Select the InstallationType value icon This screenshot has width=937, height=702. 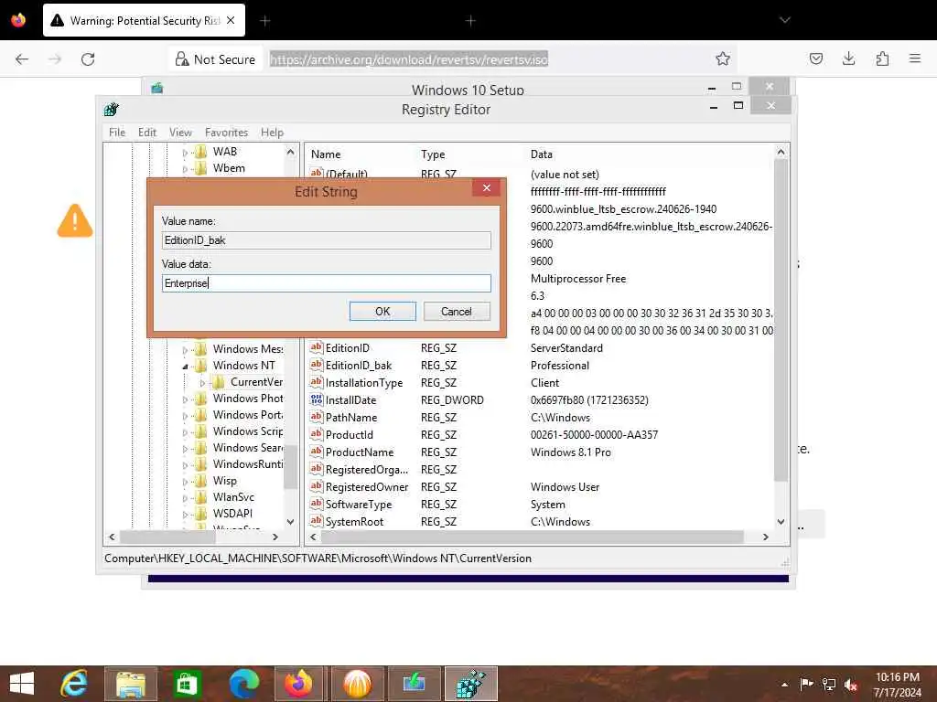click(x=316, y=382)
